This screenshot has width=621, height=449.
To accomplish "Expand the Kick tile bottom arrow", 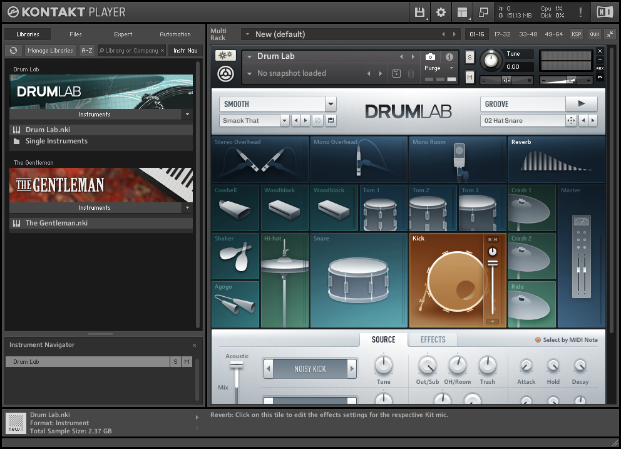I will point(492,321).
